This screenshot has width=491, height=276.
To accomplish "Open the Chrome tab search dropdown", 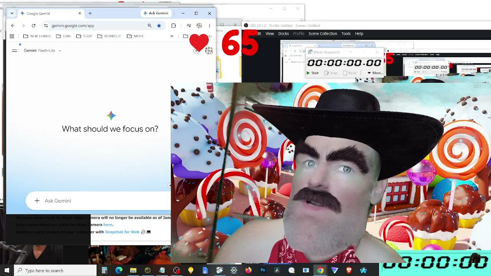I will pyautogui.click(x=12, y=13).
